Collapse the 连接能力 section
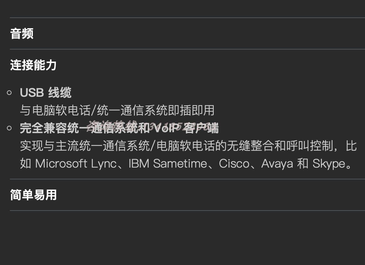 (33, 65)
